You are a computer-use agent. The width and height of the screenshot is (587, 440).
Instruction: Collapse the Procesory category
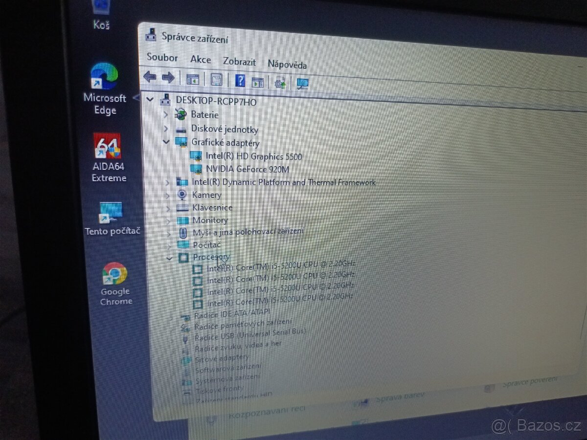(170, 258)
